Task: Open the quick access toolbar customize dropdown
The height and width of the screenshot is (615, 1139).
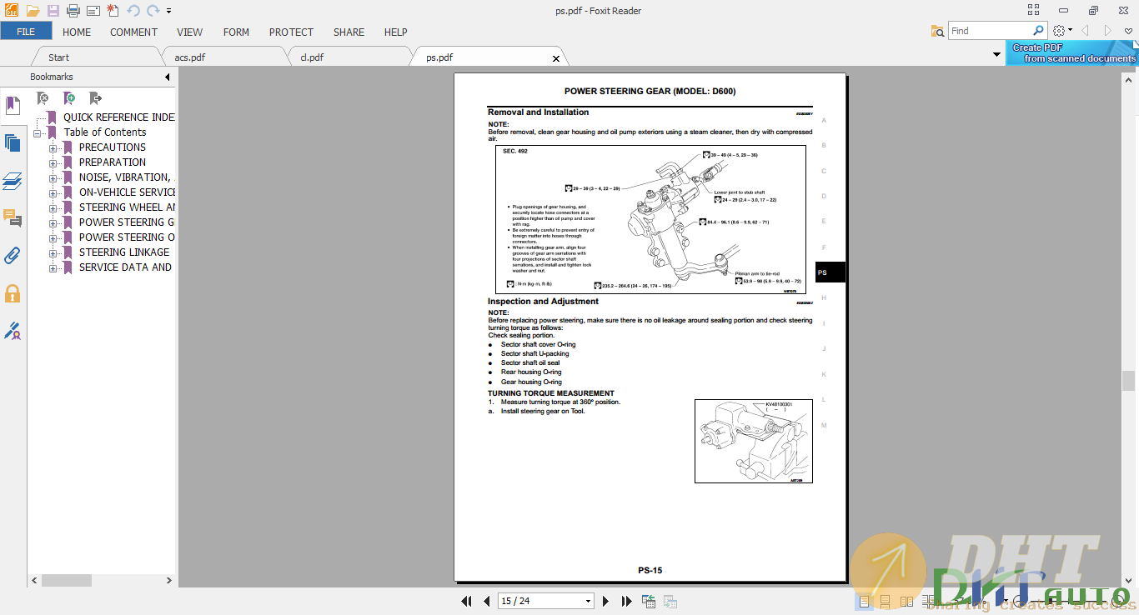Action: pos(169,11)
